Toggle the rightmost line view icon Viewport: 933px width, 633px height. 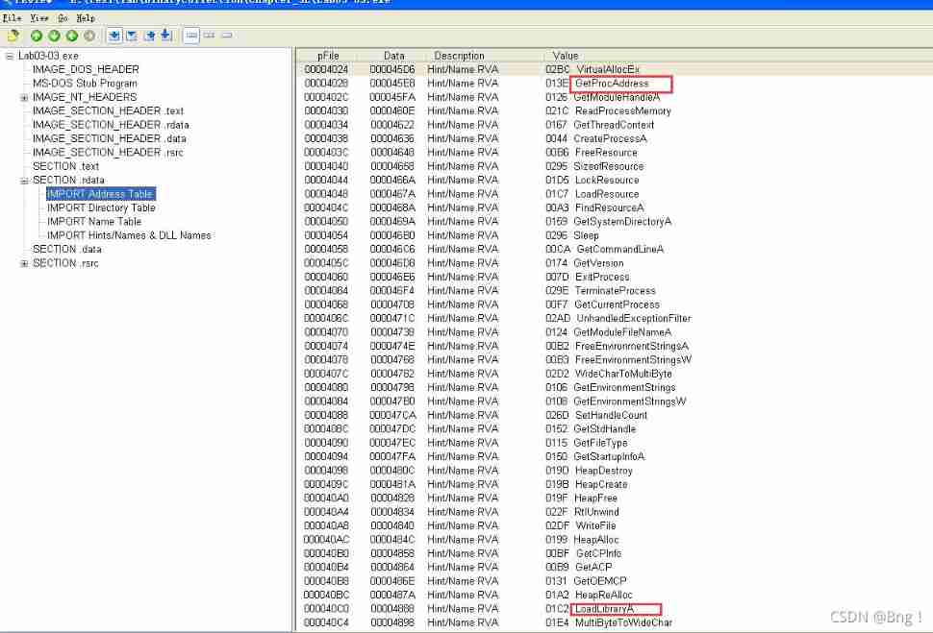pyautogui.click(x=226, y=36)
